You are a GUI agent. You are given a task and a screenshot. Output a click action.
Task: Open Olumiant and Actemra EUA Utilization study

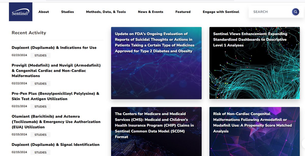click(56, 122)
